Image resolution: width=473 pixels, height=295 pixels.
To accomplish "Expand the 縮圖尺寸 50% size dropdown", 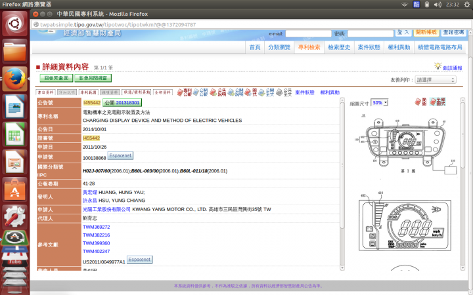I will coord(379,103).
